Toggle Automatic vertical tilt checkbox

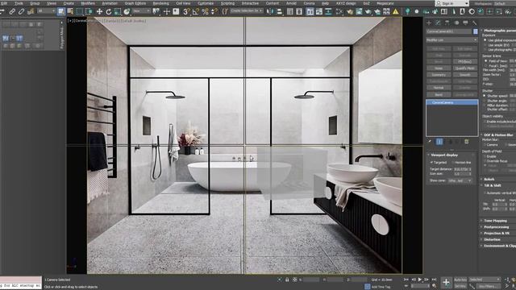[485, 193]
